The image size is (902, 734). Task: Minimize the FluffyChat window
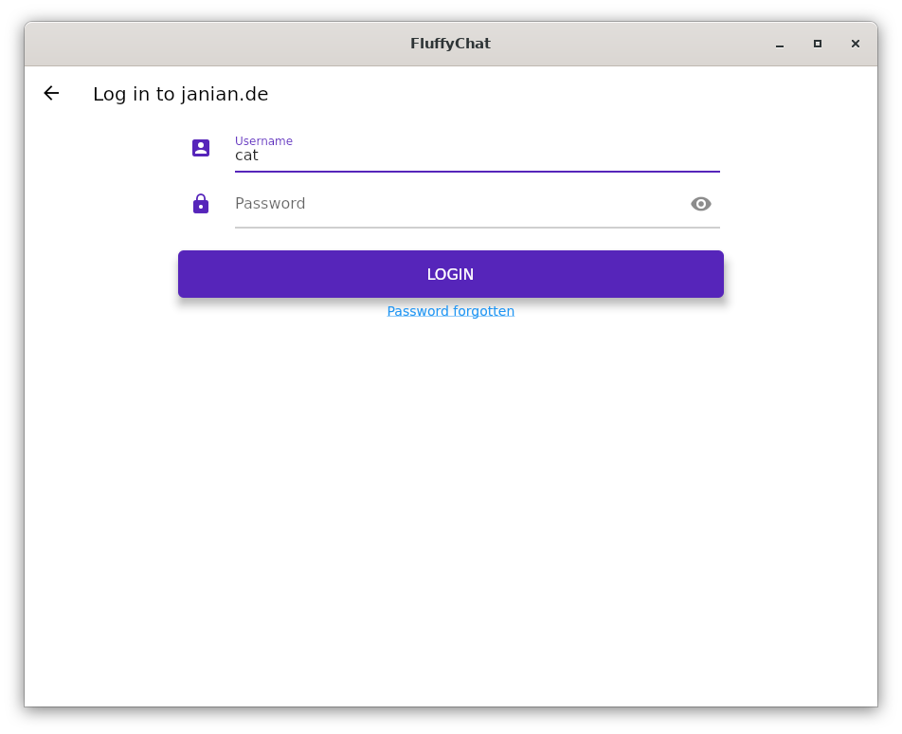780,45
